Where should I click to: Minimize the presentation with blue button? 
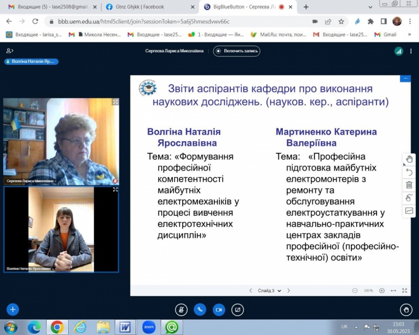click(404, 79)
